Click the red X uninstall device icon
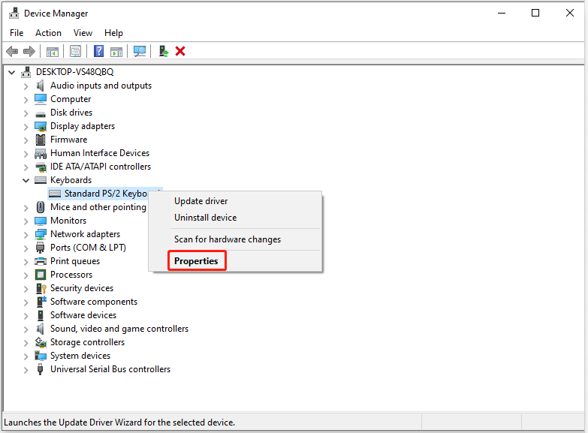The width and height of the screenshot is (588, 433). click(x=180, y=51)
